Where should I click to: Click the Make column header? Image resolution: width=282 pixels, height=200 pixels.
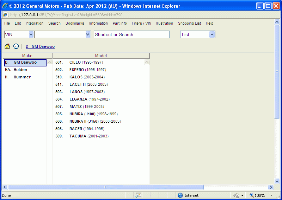(27, 56)
